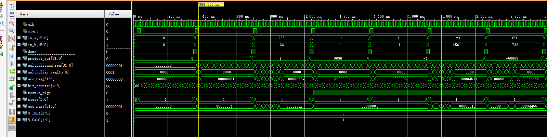Viewport: 547px width, 137px height.
Task: Click the highlighted toolbar icon below Swap Cursors
Action: [x=12, y=120]
